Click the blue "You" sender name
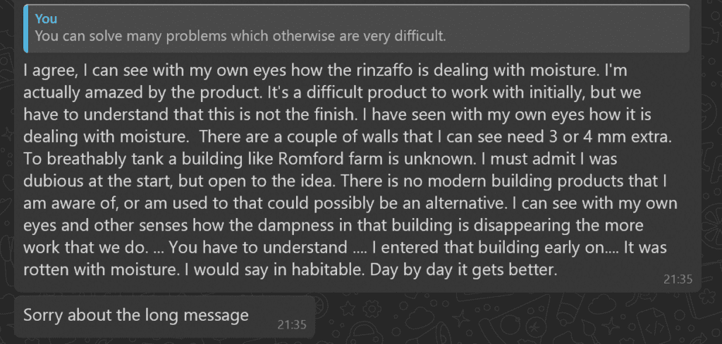 pos(46,19)
